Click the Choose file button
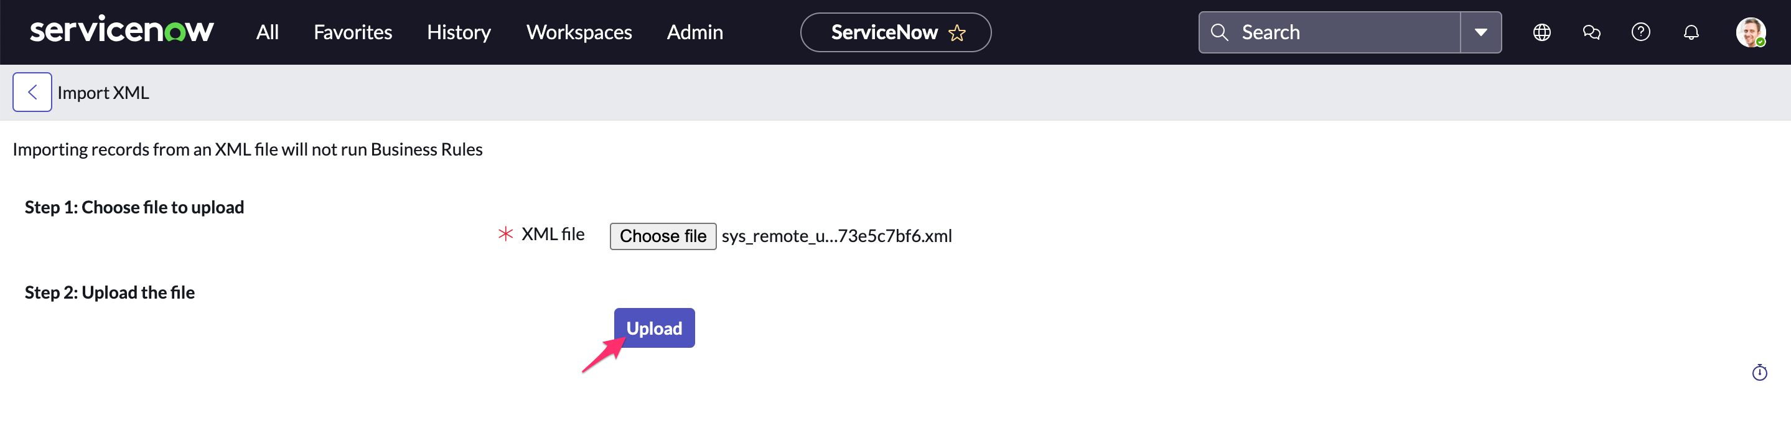The image size is (1791, 443). [x=663, y=236]
